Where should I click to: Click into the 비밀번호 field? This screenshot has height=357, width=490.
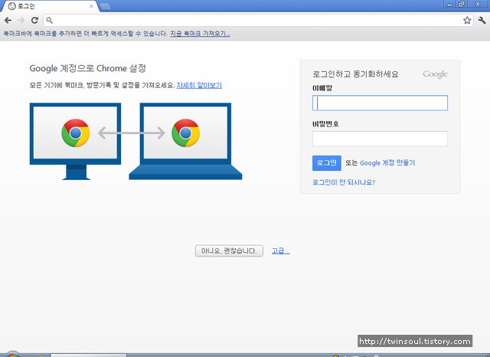(380, 139)
